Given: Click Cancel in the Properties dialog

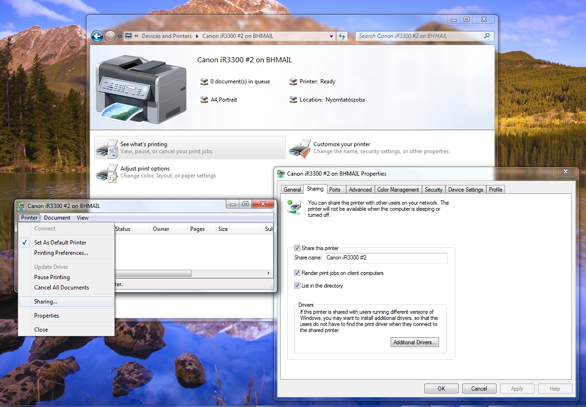Looking at the screenshot, I should [x=479, y=389].
